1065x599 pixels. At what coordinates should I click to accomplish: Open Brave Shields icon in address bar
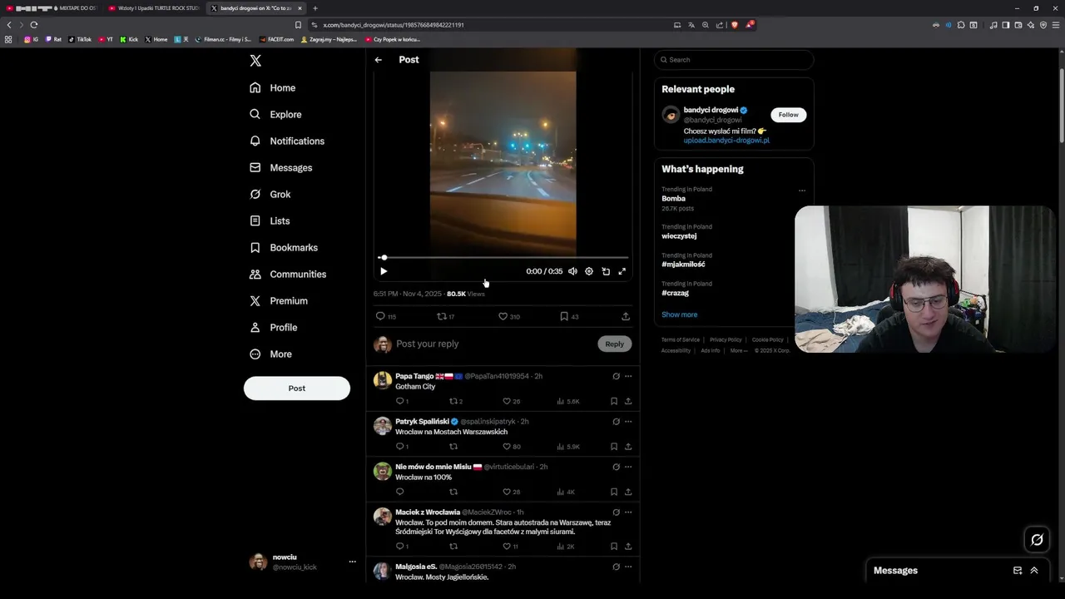(x=735, y=25)
